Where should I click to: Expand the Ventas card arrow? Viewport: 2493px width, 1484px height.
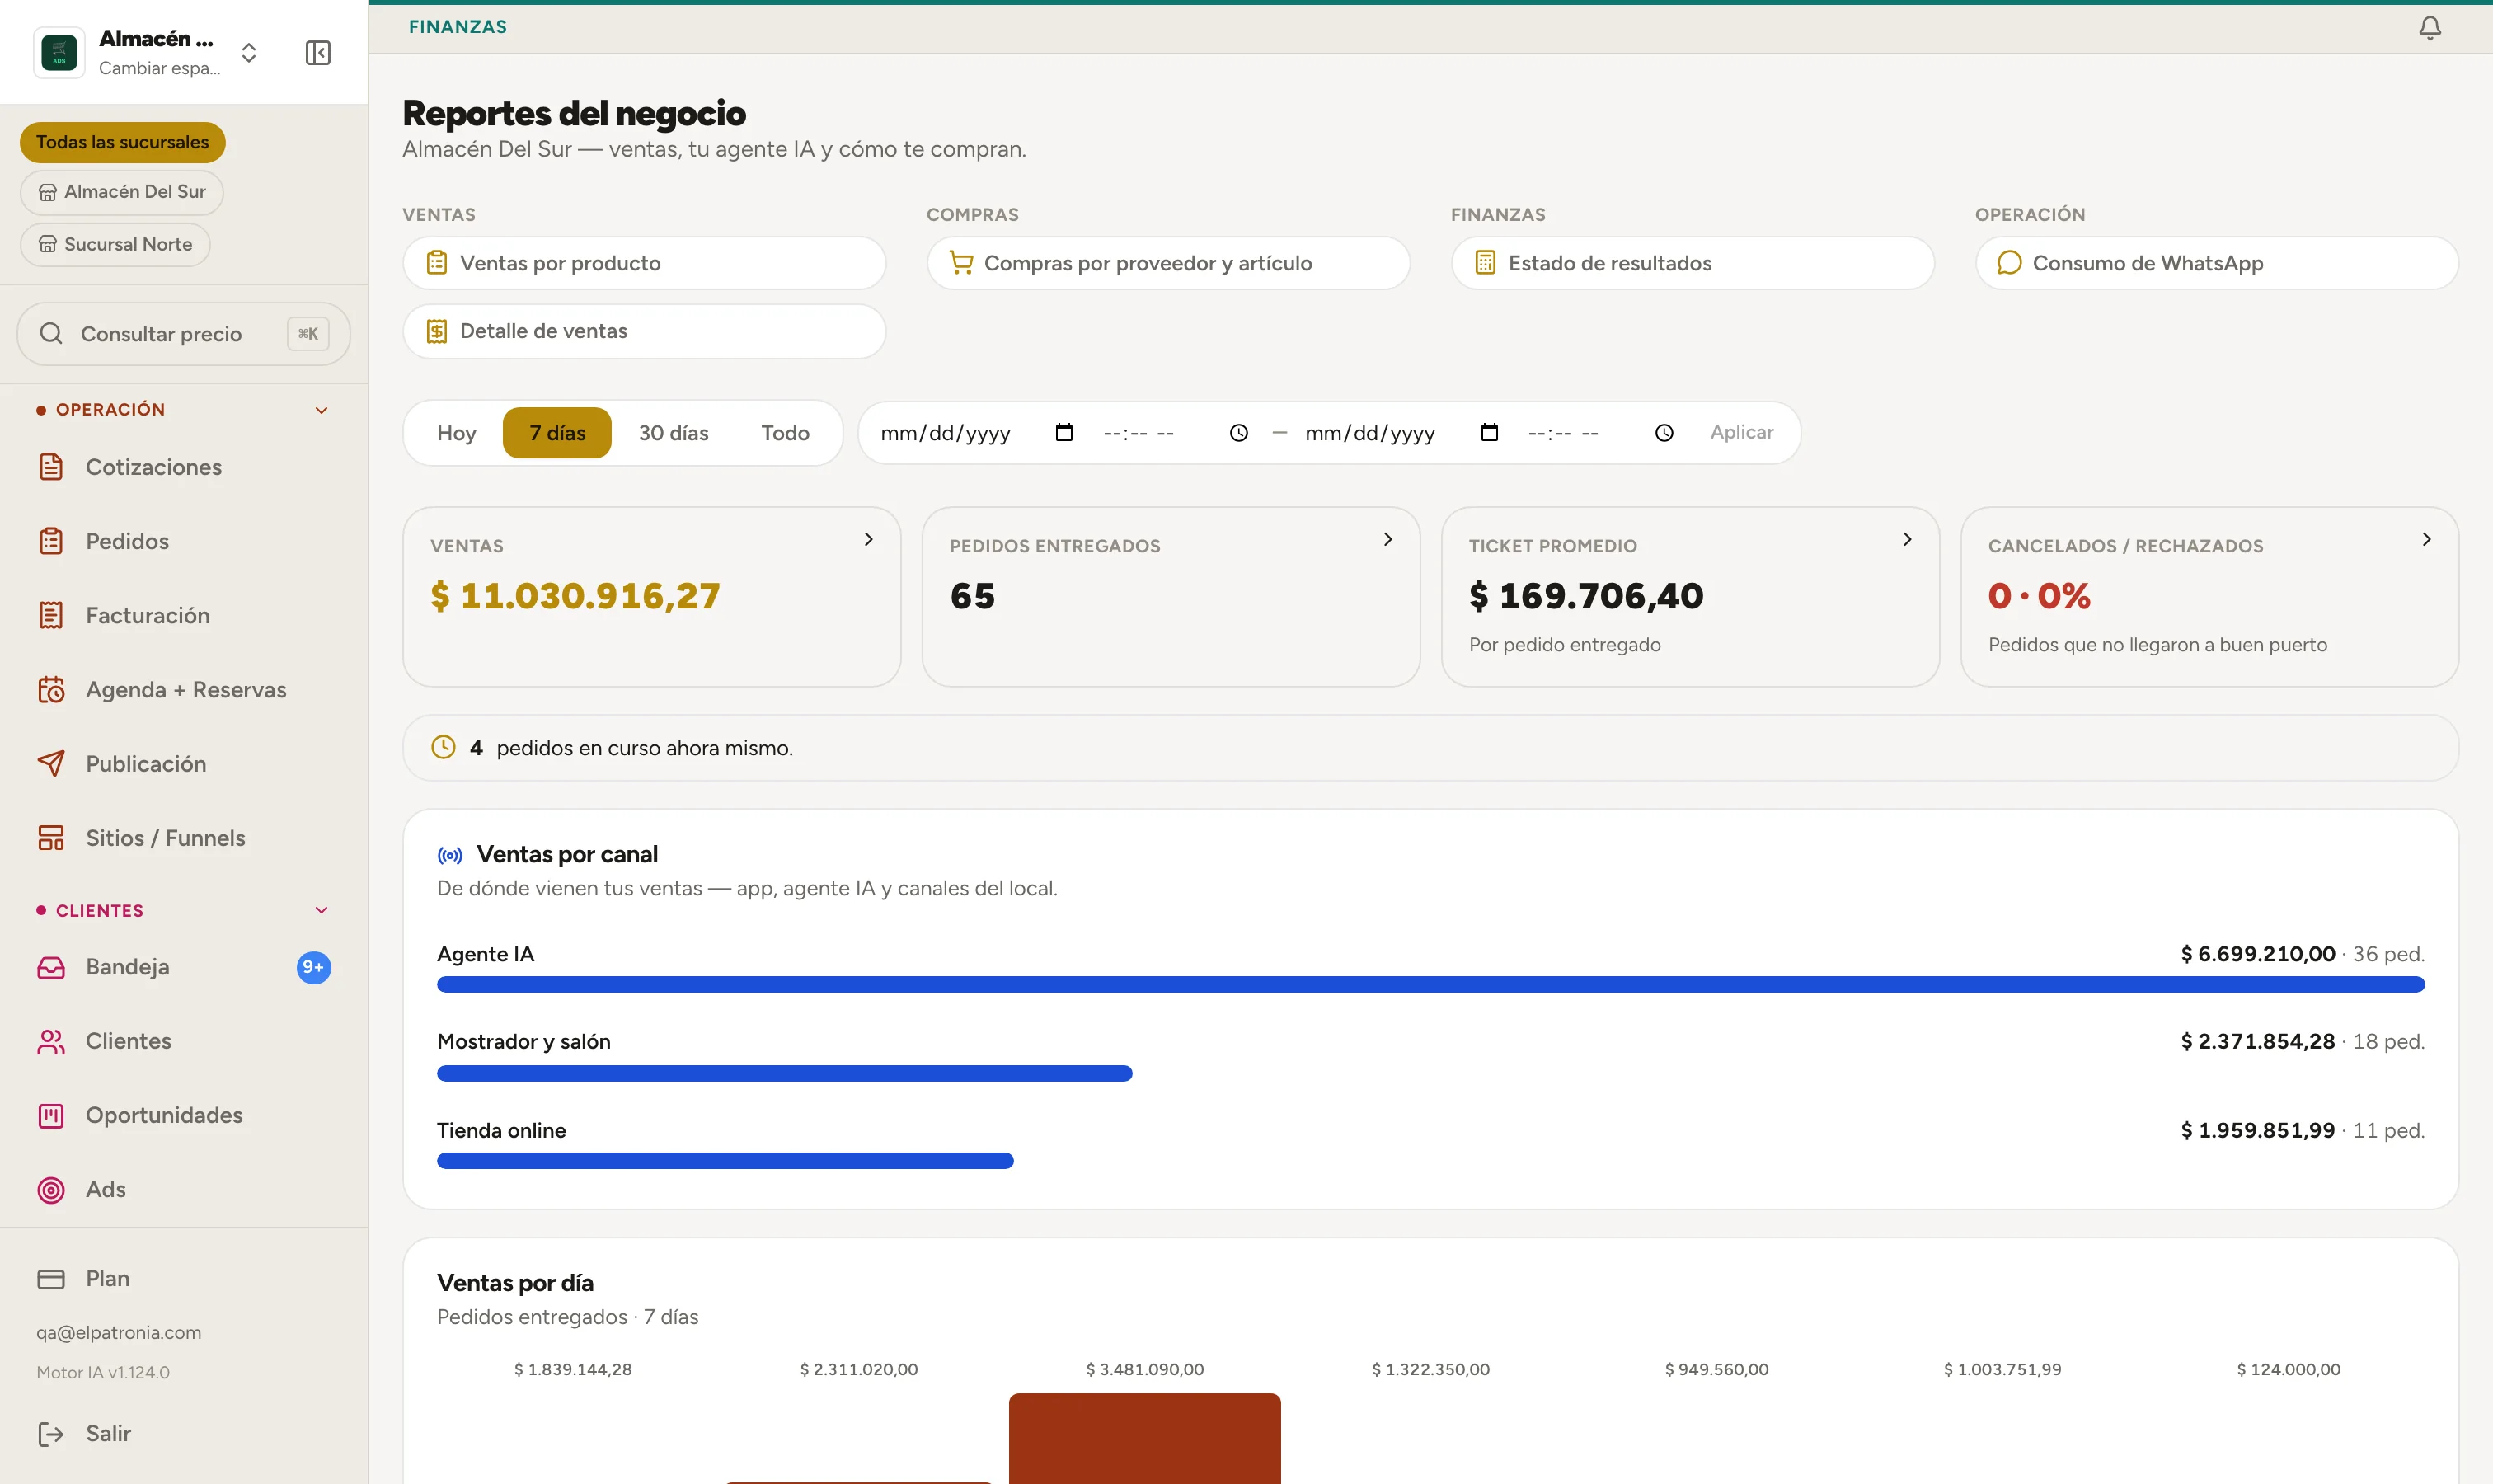point(869,539)
